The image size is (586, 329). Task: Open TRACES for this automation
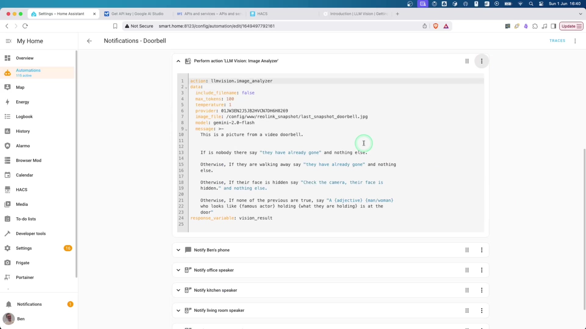click(557, 41)
